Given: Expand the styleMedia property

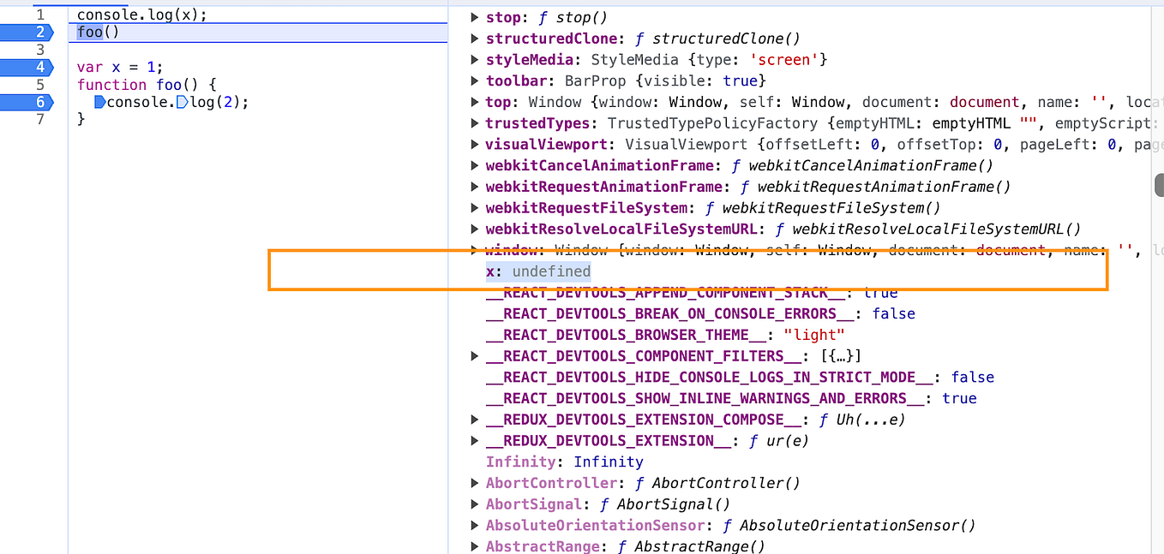Looking at the screenshot, I should (475, 59).
